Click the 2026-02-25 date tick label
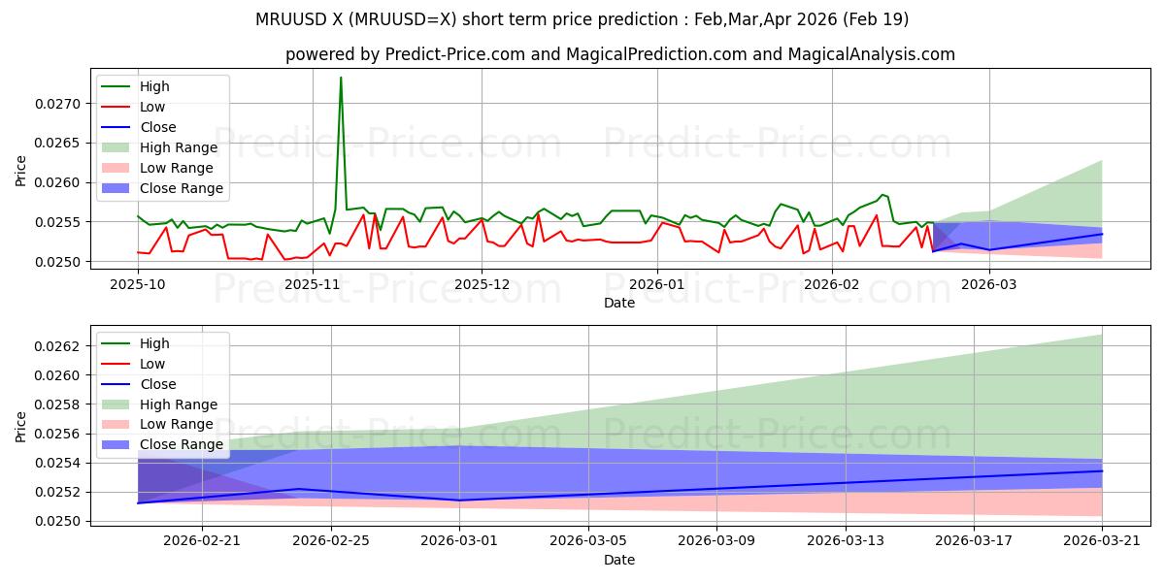The height and width of the screenshot is (582, 1165). [x=330, y=541]
